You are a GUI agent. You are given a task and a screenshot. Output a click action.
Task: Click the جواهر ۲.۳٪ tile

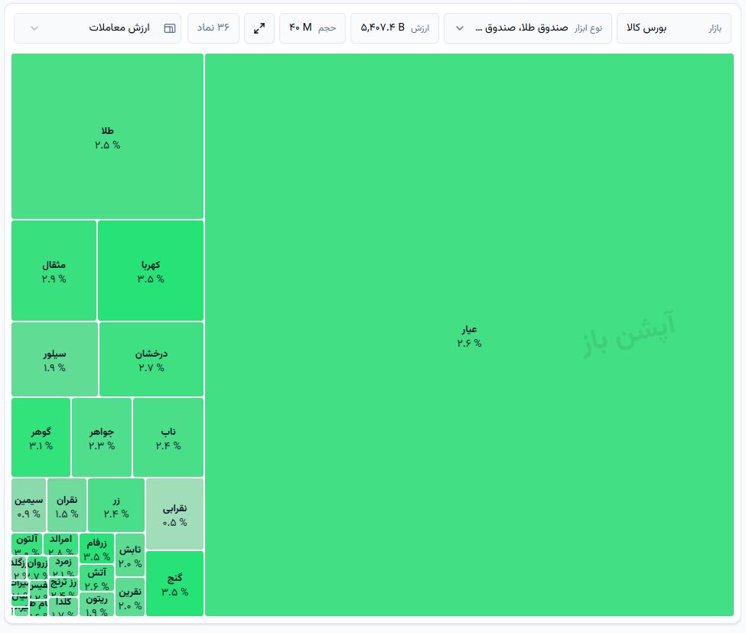(102, 437)
